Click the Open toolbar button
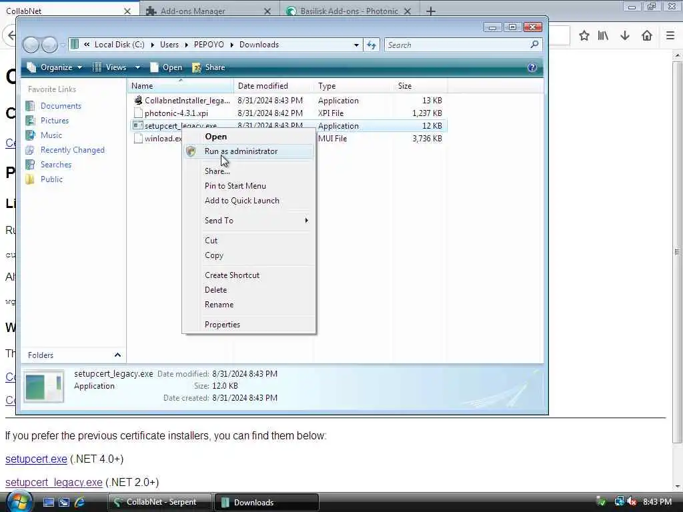 point(166,67)
